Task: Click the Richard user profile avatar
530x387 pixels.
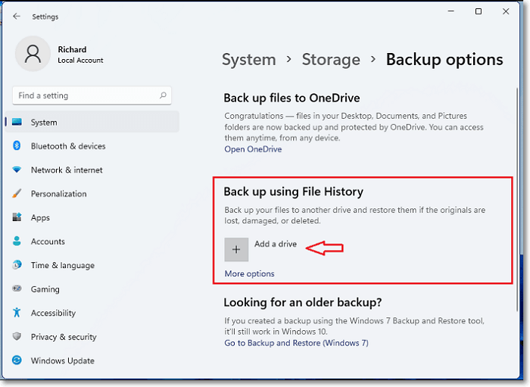Action: (x=33, y=55)
